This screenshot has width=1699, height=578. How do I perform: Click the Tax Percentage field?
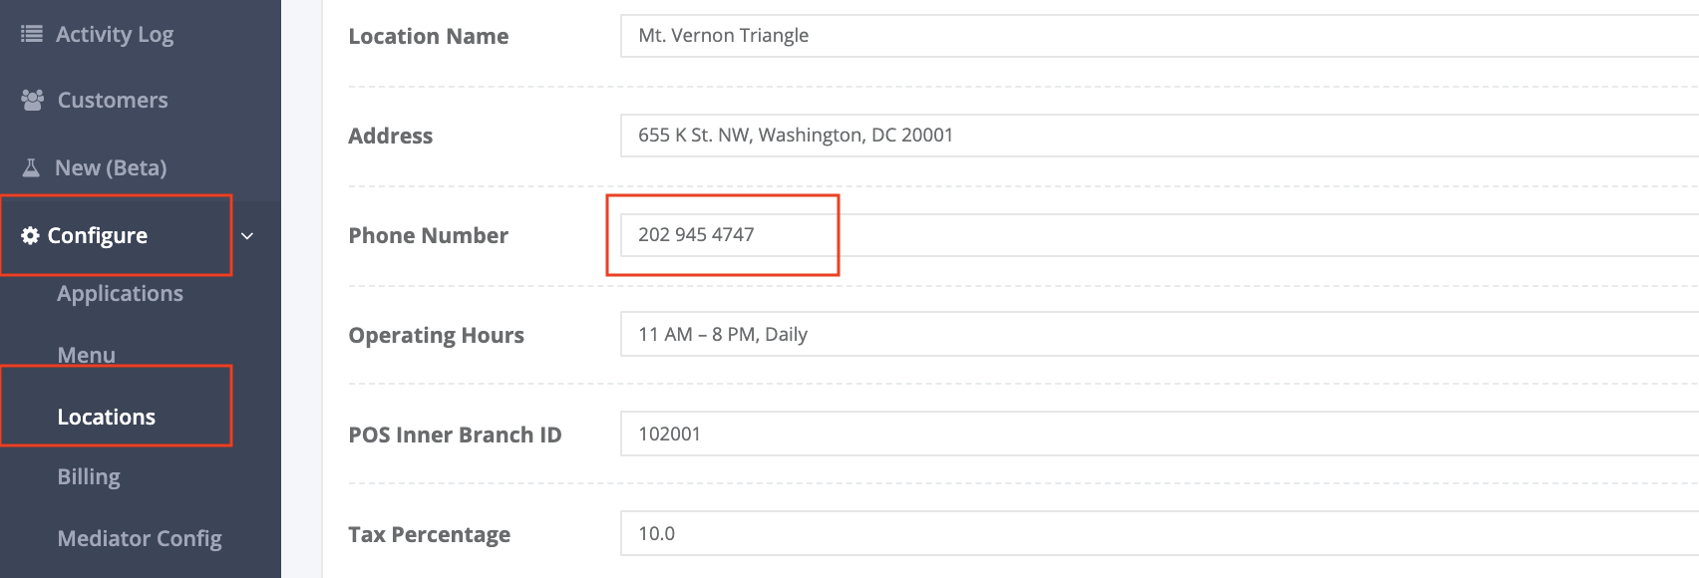(x=1160, y=534)
